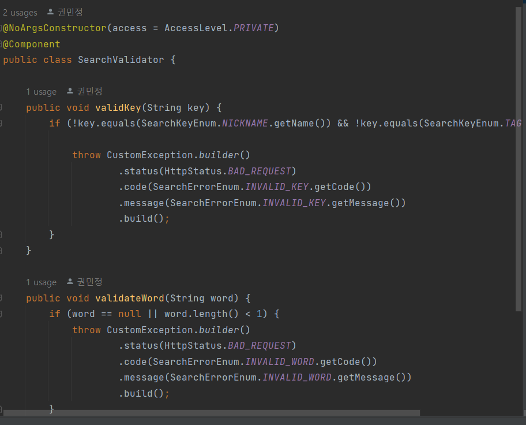Click the validKey method name
The height and width of the screenshot is (425, 526).
(118, 108)
